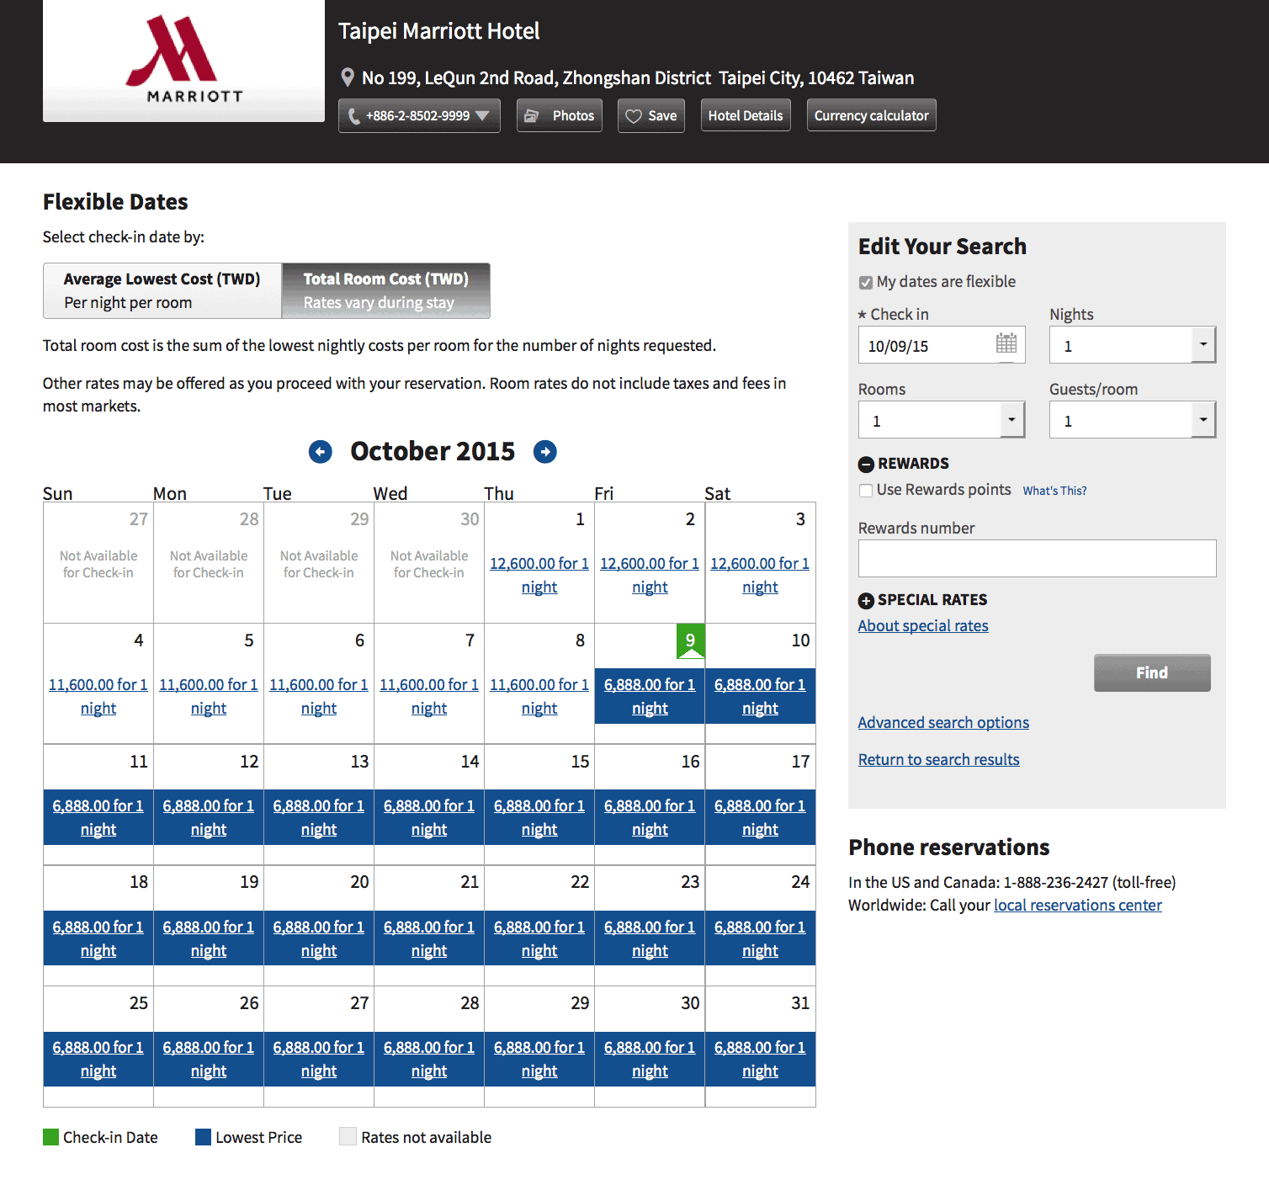
Task: Collapse Rewards section with minus icon
Action: [x=866, y=464]
